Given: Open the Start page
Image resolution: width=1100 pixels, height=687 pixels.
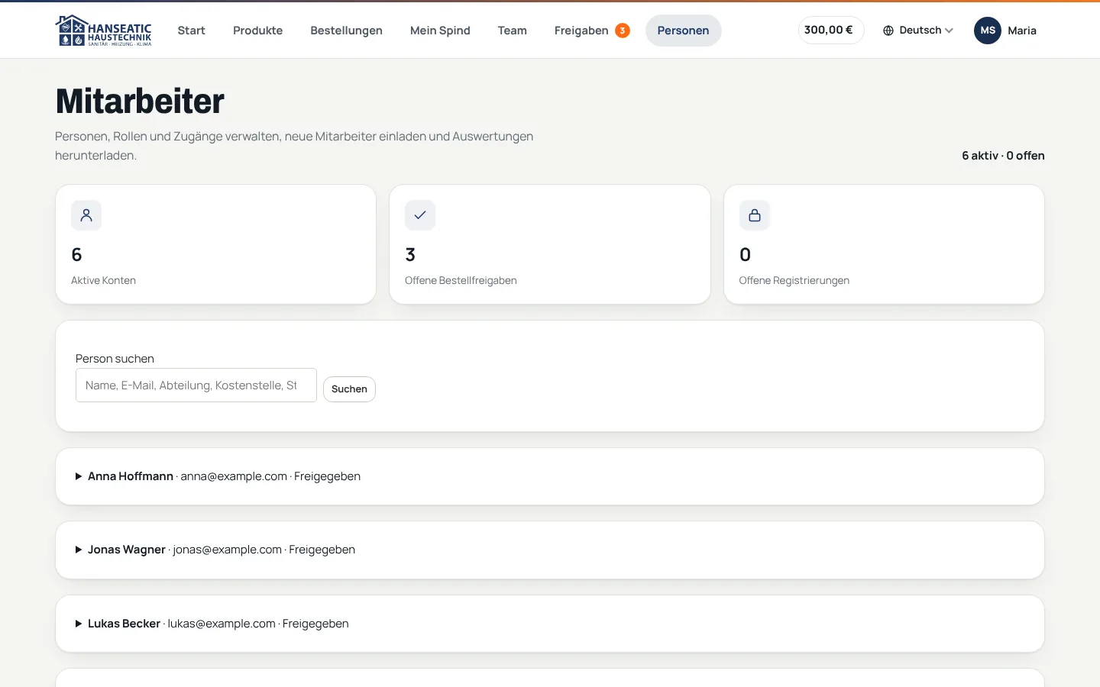Looking at the screenshot, I should tap(191, 31).
